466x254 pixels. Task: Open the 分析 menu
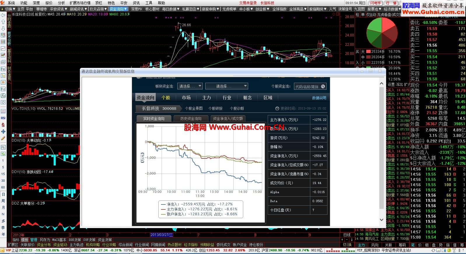click(x=62, y=3)
